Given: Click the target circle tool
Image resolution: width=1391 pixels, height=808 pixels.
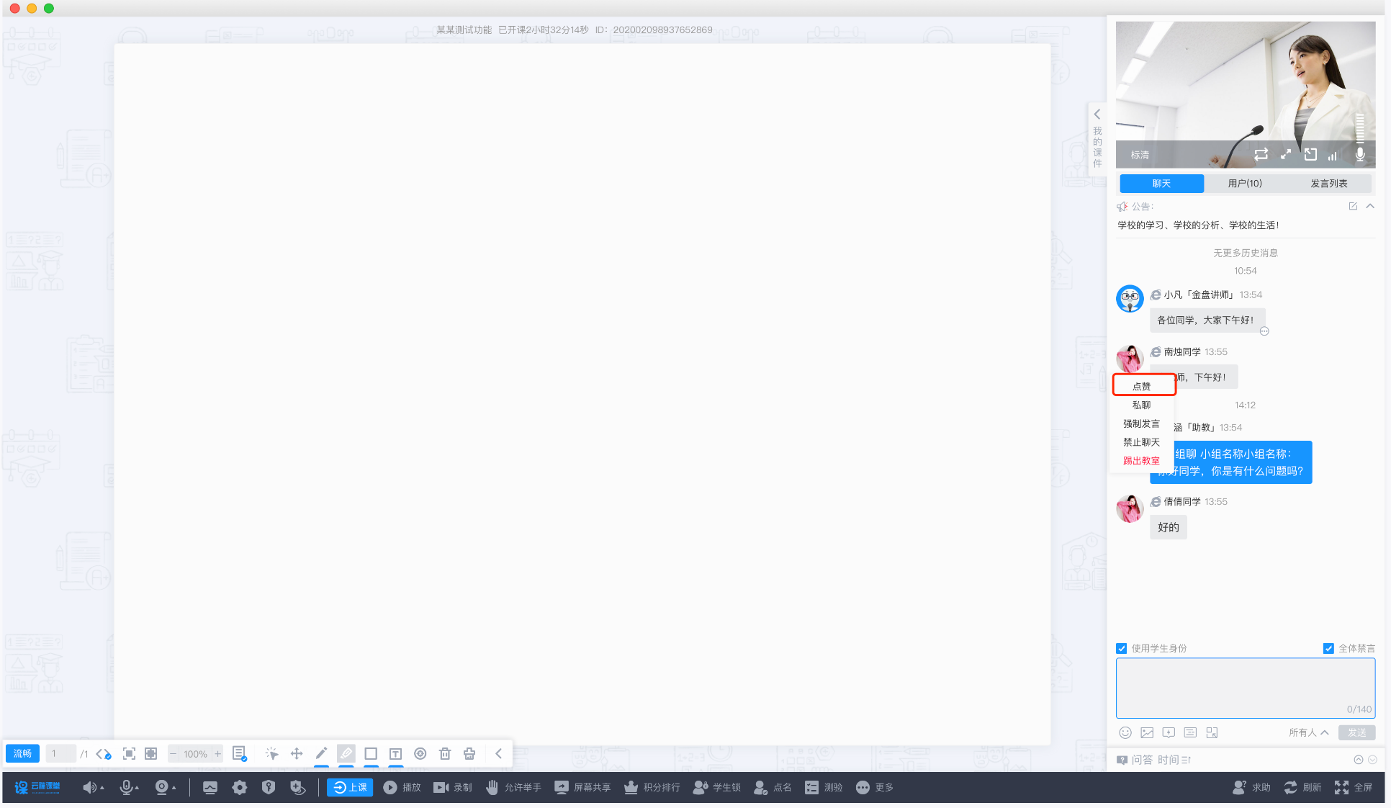Looking at the screenshot, I should pos(420,753).
